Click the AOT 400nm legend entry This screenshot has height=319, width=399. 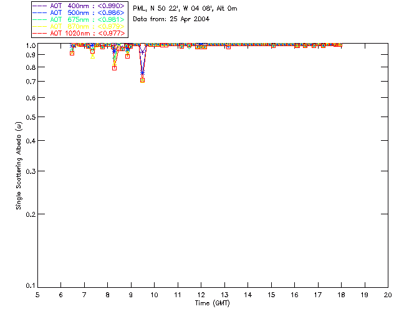(79, 6)
